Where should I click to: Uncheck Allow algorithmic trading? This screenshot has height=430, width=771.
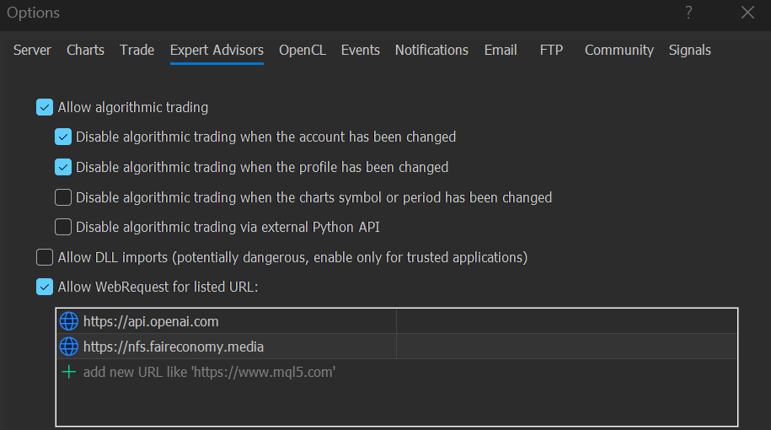[x=45, y=107]
